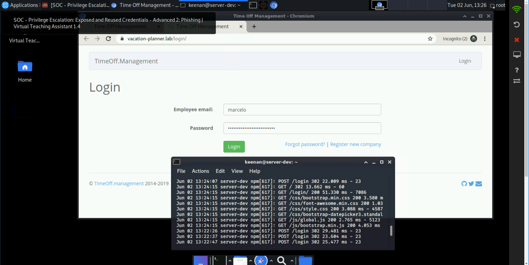Click the swap arrows icon in right sidebar
529x265 pixels.
click(517, 81)
